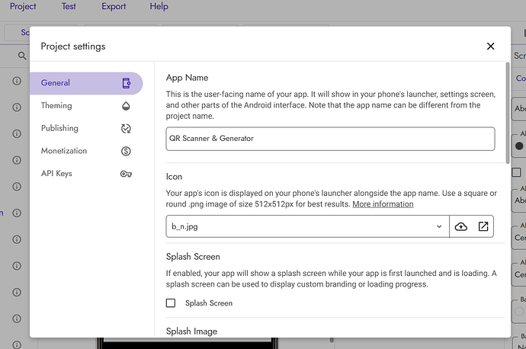The image size is (526, 349).
Task: Click the Theming droplet icon
Action: tap(126, 106)
